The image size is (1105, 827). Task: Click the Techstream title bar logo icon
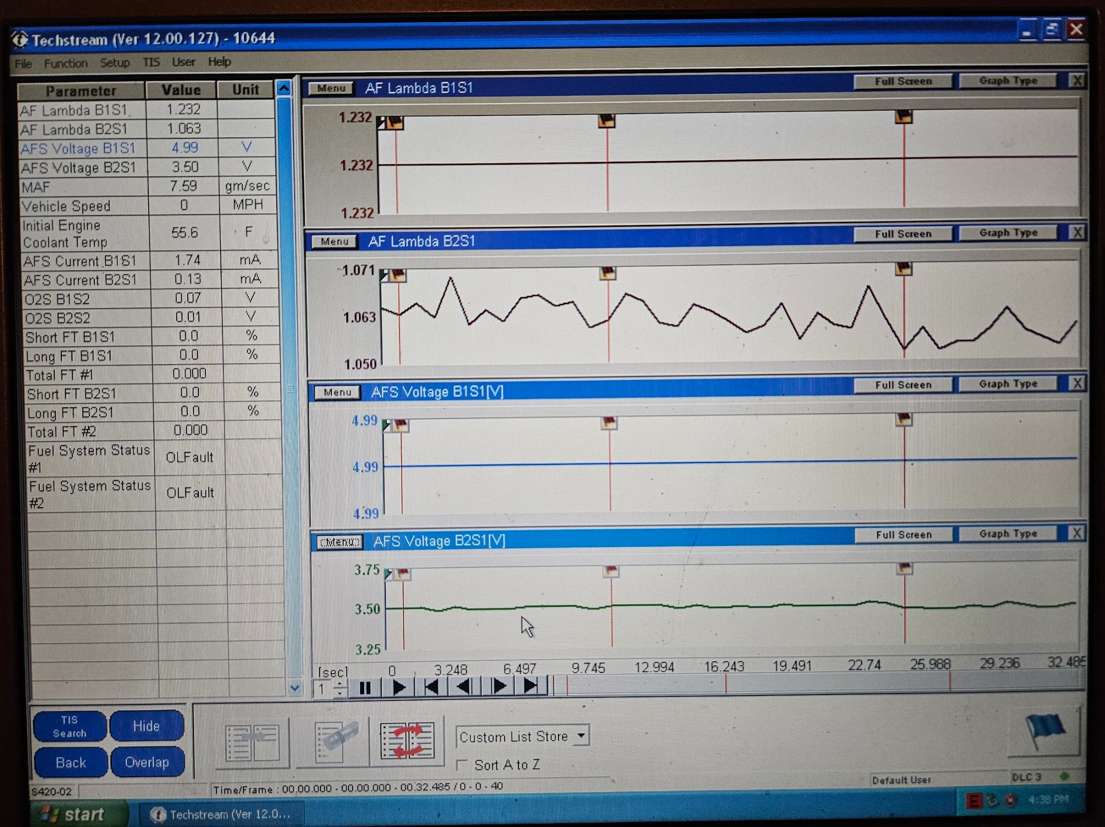pos(20,39)
